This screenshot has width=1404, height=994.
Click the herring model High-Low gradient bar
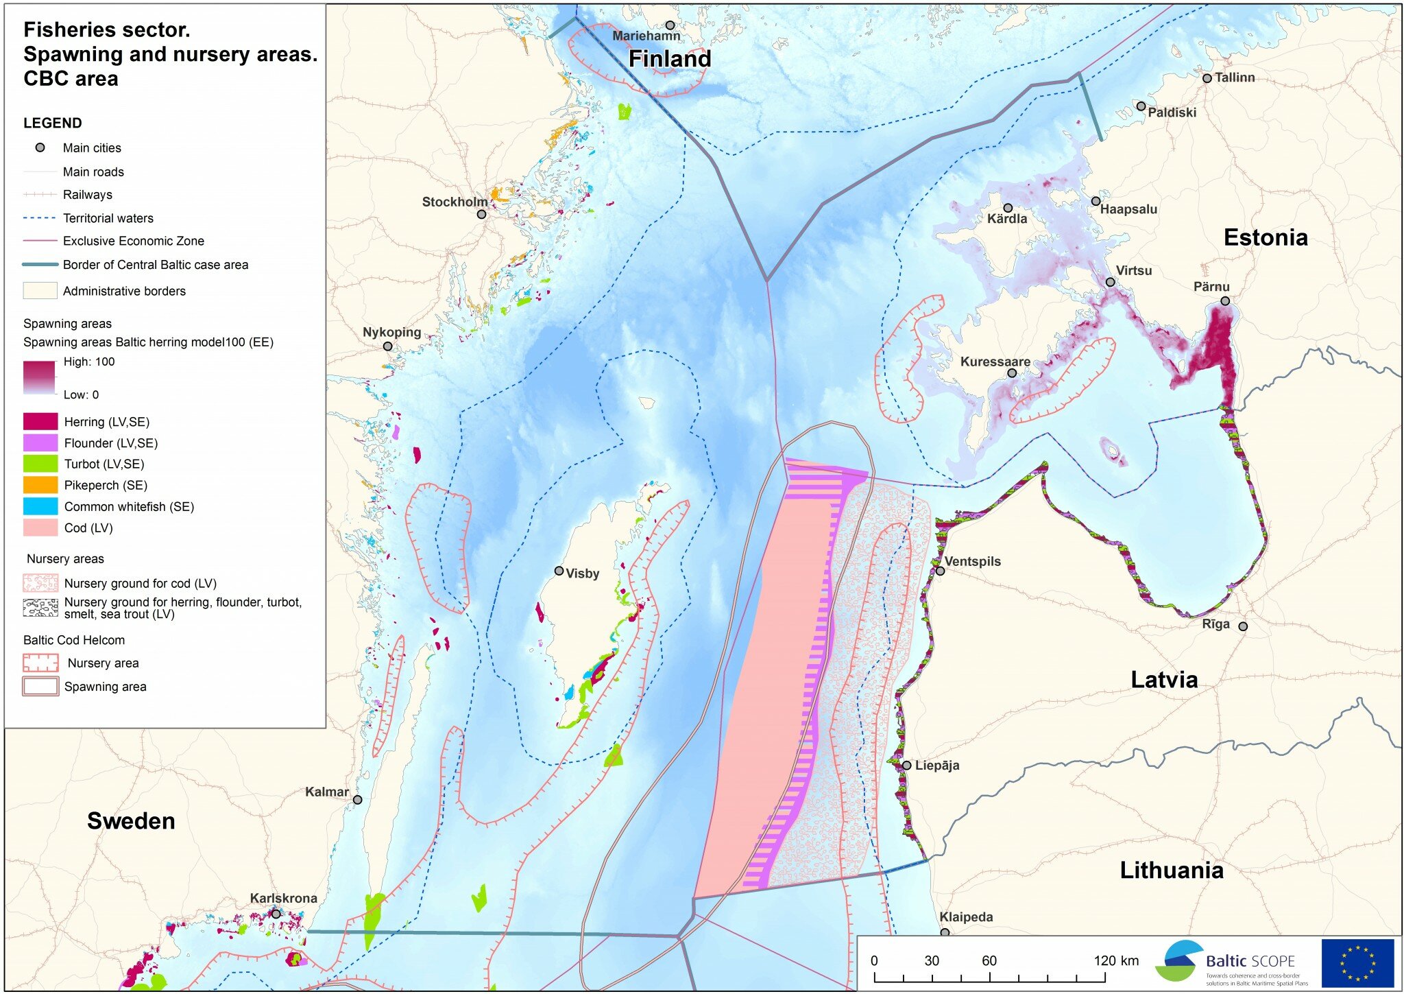pyautogui.click(x=39, y=377)
